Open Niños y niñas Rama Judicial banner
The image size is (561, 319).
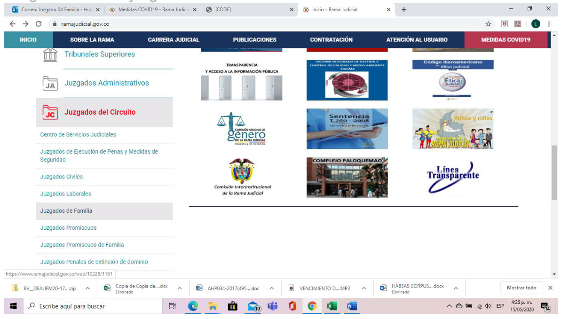453,129
